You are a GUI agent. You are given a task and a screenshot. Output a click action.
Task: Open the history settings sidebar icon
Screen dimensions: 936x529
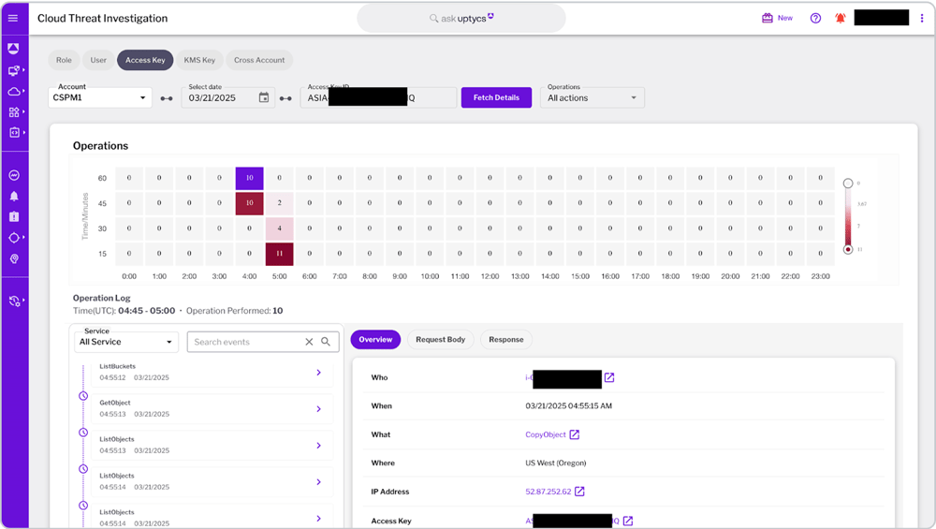coord(14,301)
